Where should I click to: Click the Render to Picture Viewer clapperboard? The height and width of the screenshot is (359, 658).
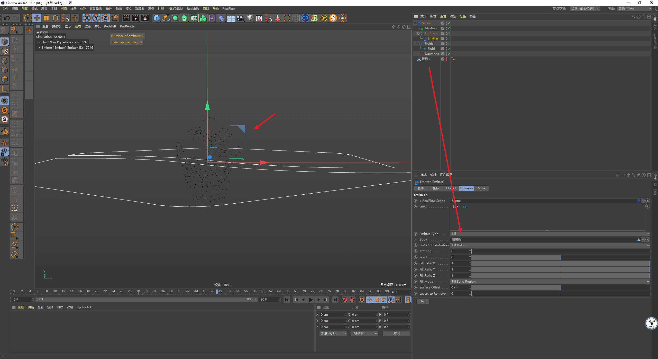tap(135, 18)
